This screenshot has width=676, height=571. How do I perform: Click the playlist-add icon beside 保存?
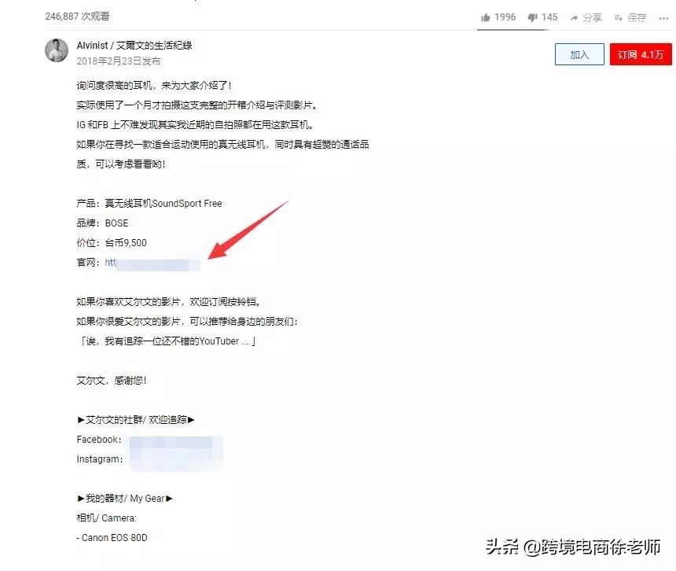point(618,17)
